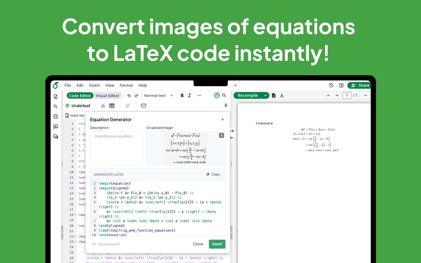Open the integrations code-box sidebar icon
The height and width of the screenshot is (263, 421).
tap(56, 116)
